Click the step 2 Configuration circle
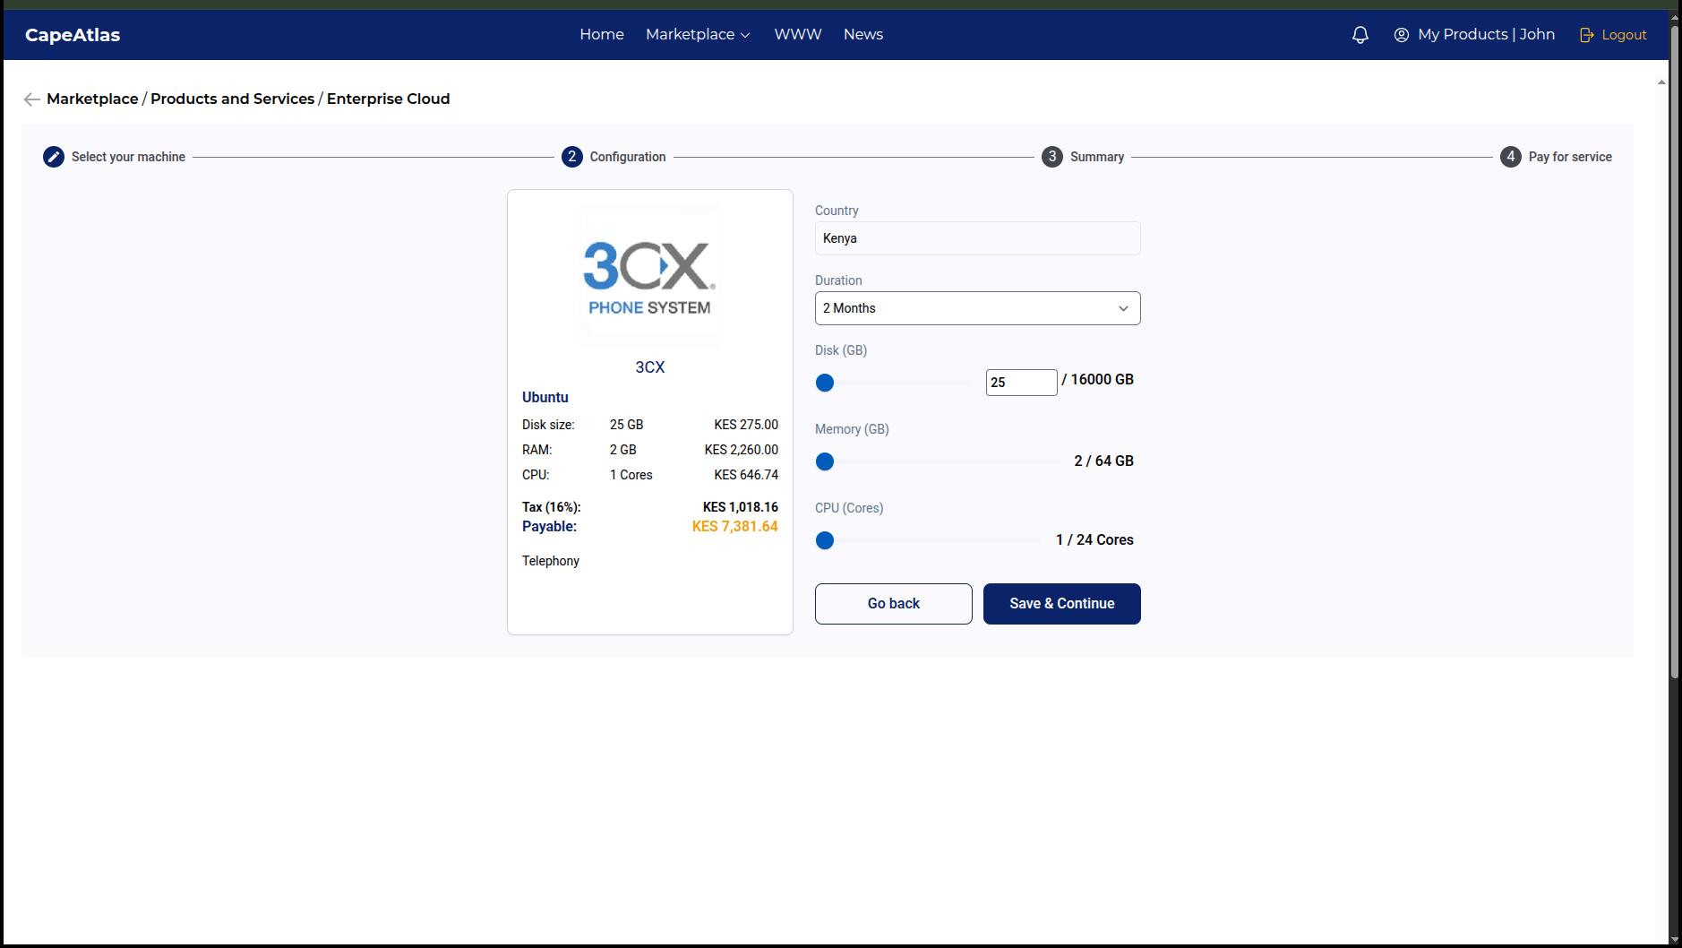 click(572, 157)
